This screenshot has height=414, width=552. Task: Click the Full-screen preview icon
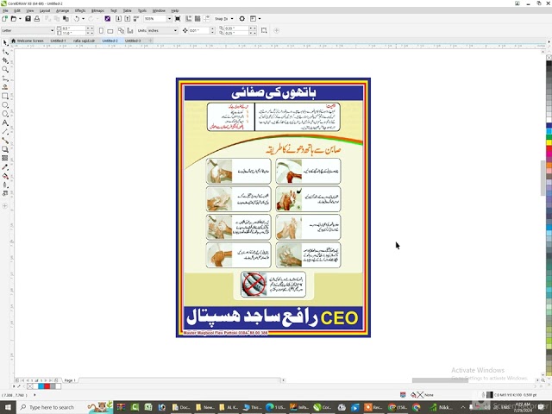(x=178, y=19)
